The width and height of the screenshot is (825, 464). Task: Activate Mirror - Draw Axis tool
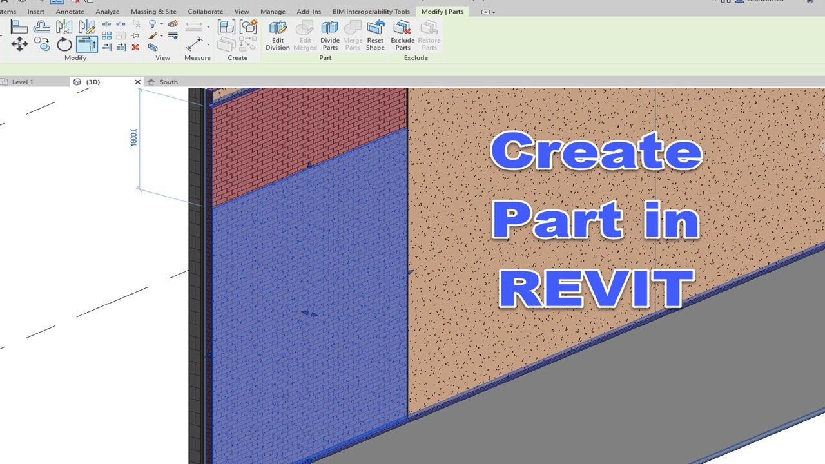(x=86, y=26)
